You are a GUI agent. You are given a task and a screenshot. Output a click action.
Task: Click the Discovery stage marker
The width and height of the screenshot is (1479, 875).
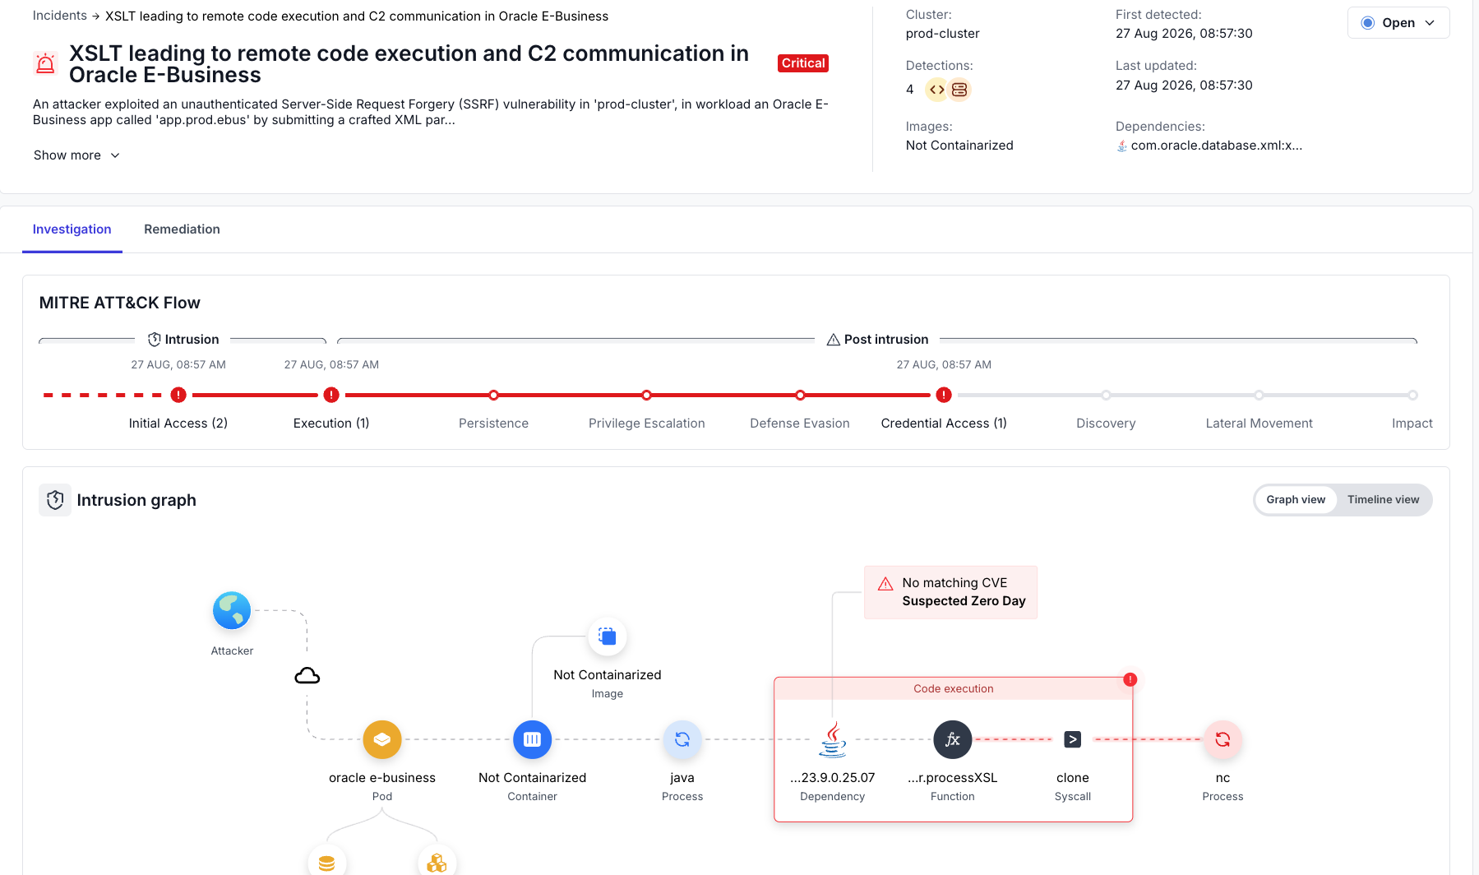coord(1106,395)
